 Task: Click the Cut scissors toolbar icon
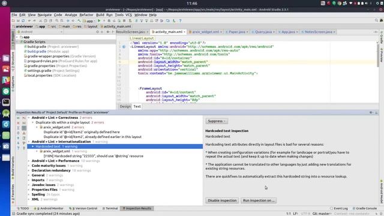[41, 21]
